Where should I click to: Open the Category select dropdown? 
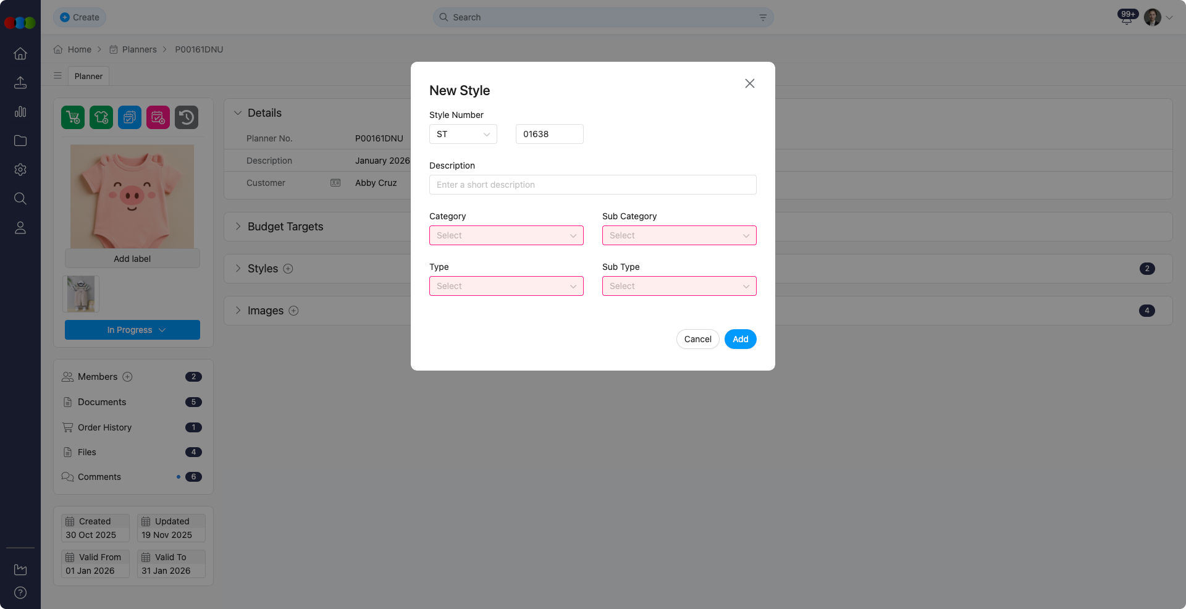[x=506, y=235]
